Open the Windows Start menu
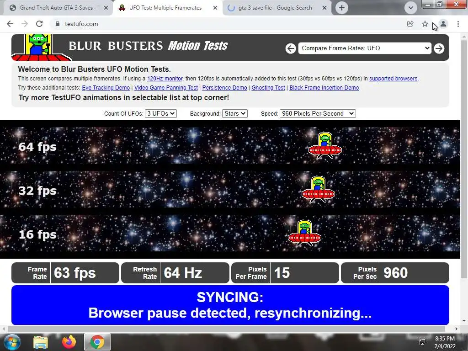This screenshot has width=468, height=351. (x=11, y=342)
